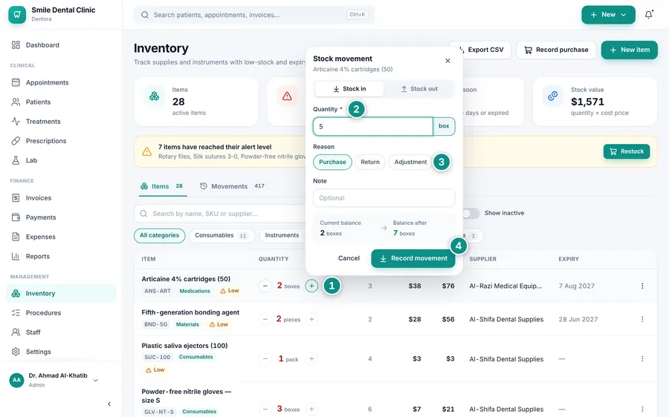Switch to the Items tab
Viewport: 669px width, 417px height.
(x=162, y=186)
